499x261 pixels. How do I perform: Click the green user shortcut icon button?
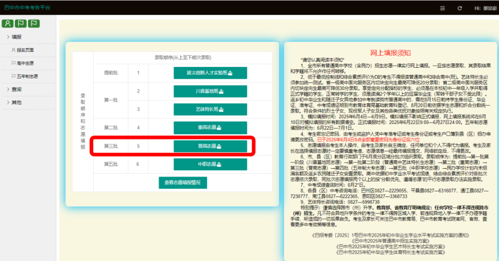coord(7,24)
